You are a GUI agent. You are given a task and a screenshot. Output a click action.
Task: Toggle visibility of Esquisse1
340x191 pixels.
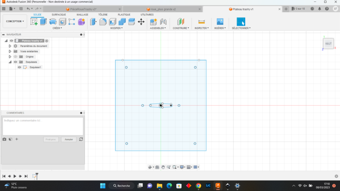click(x=19, y=67)
